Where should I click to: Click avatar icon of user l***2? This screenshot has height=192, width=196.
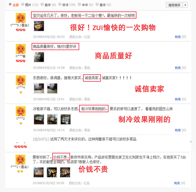click(20, 160)
